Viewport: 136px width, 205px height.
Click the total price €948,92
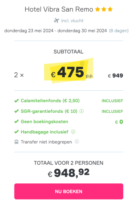click(69, 173)
